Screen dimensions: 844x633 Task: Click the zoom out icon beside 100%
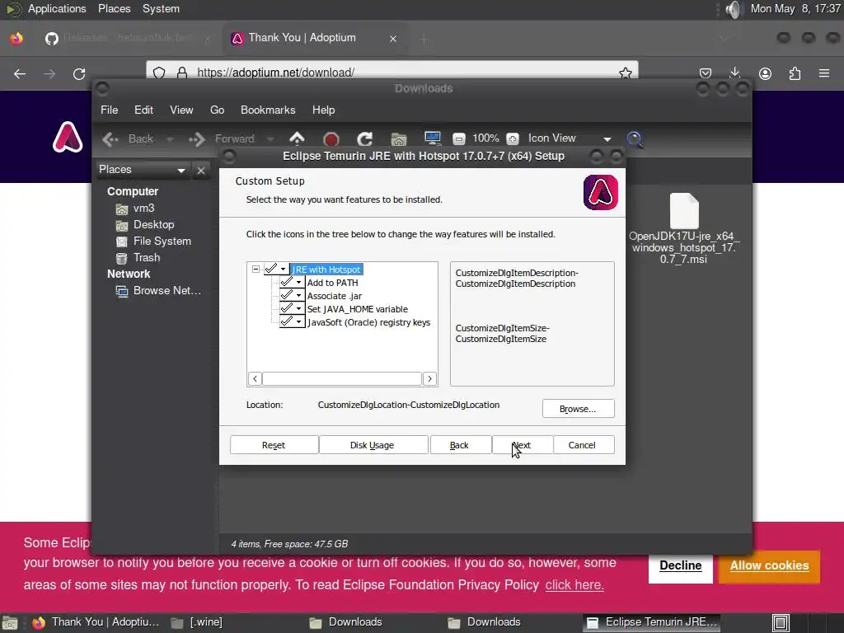pyautogui.click(x=458, y=138)
